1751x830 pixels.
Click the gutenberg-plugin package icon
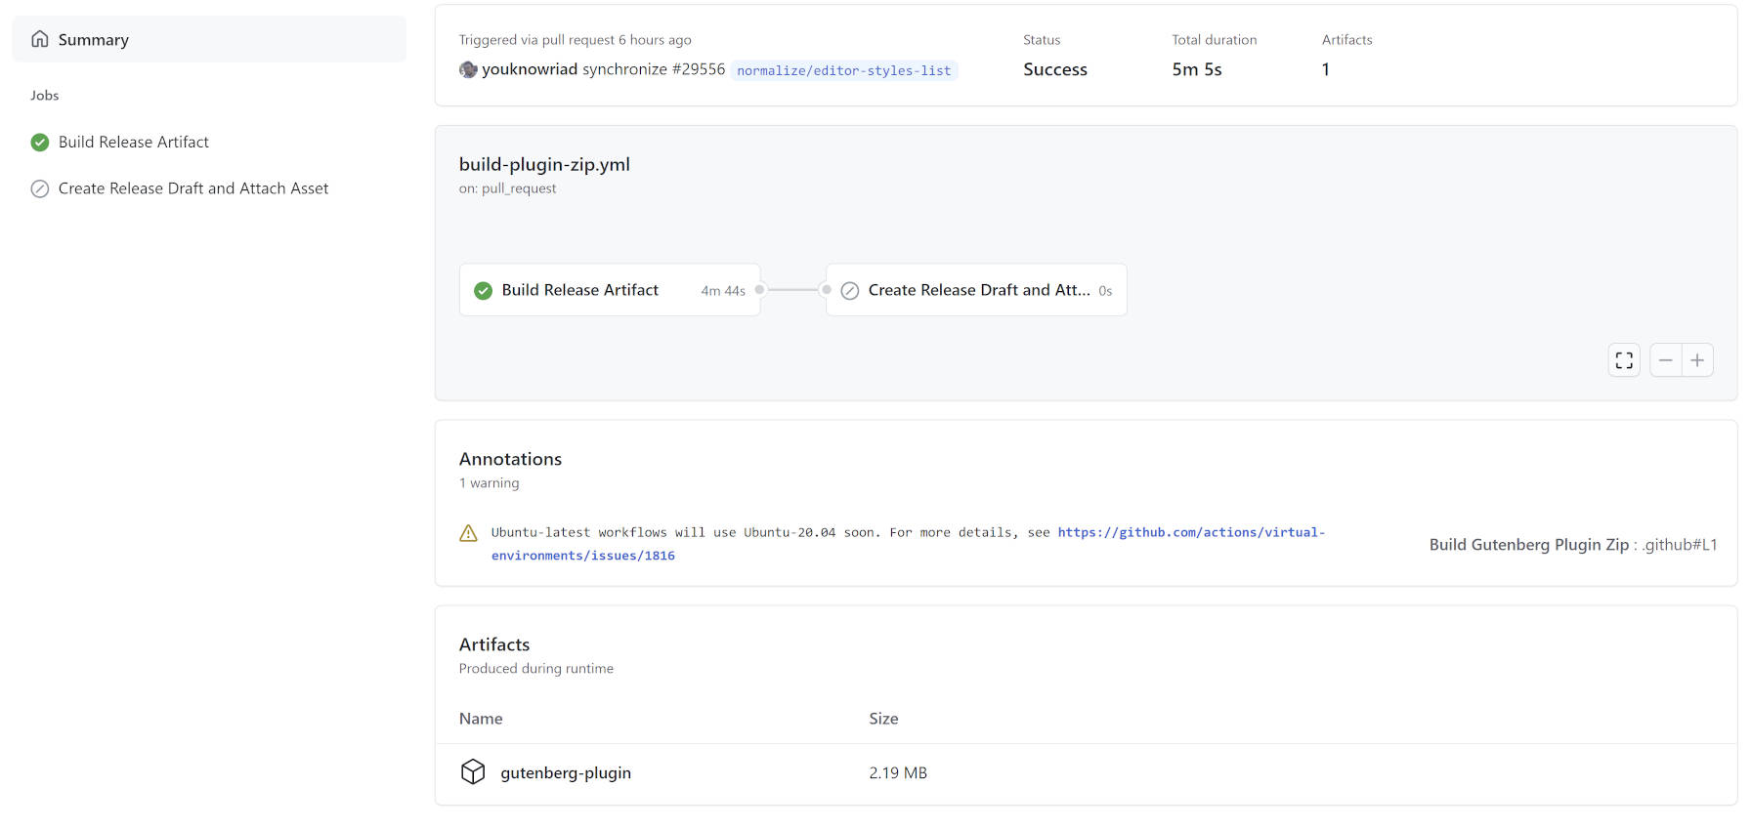tap(473, 772)
